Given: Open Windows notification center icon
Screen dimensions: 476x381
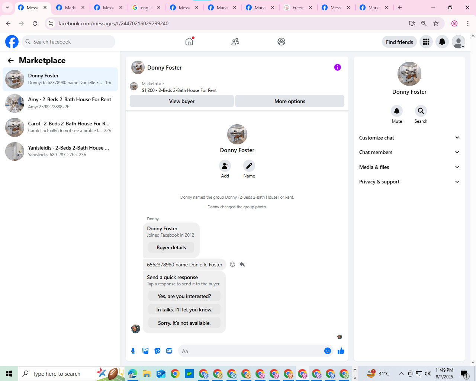Looking at the screenshot, I should tap(464, 374).
